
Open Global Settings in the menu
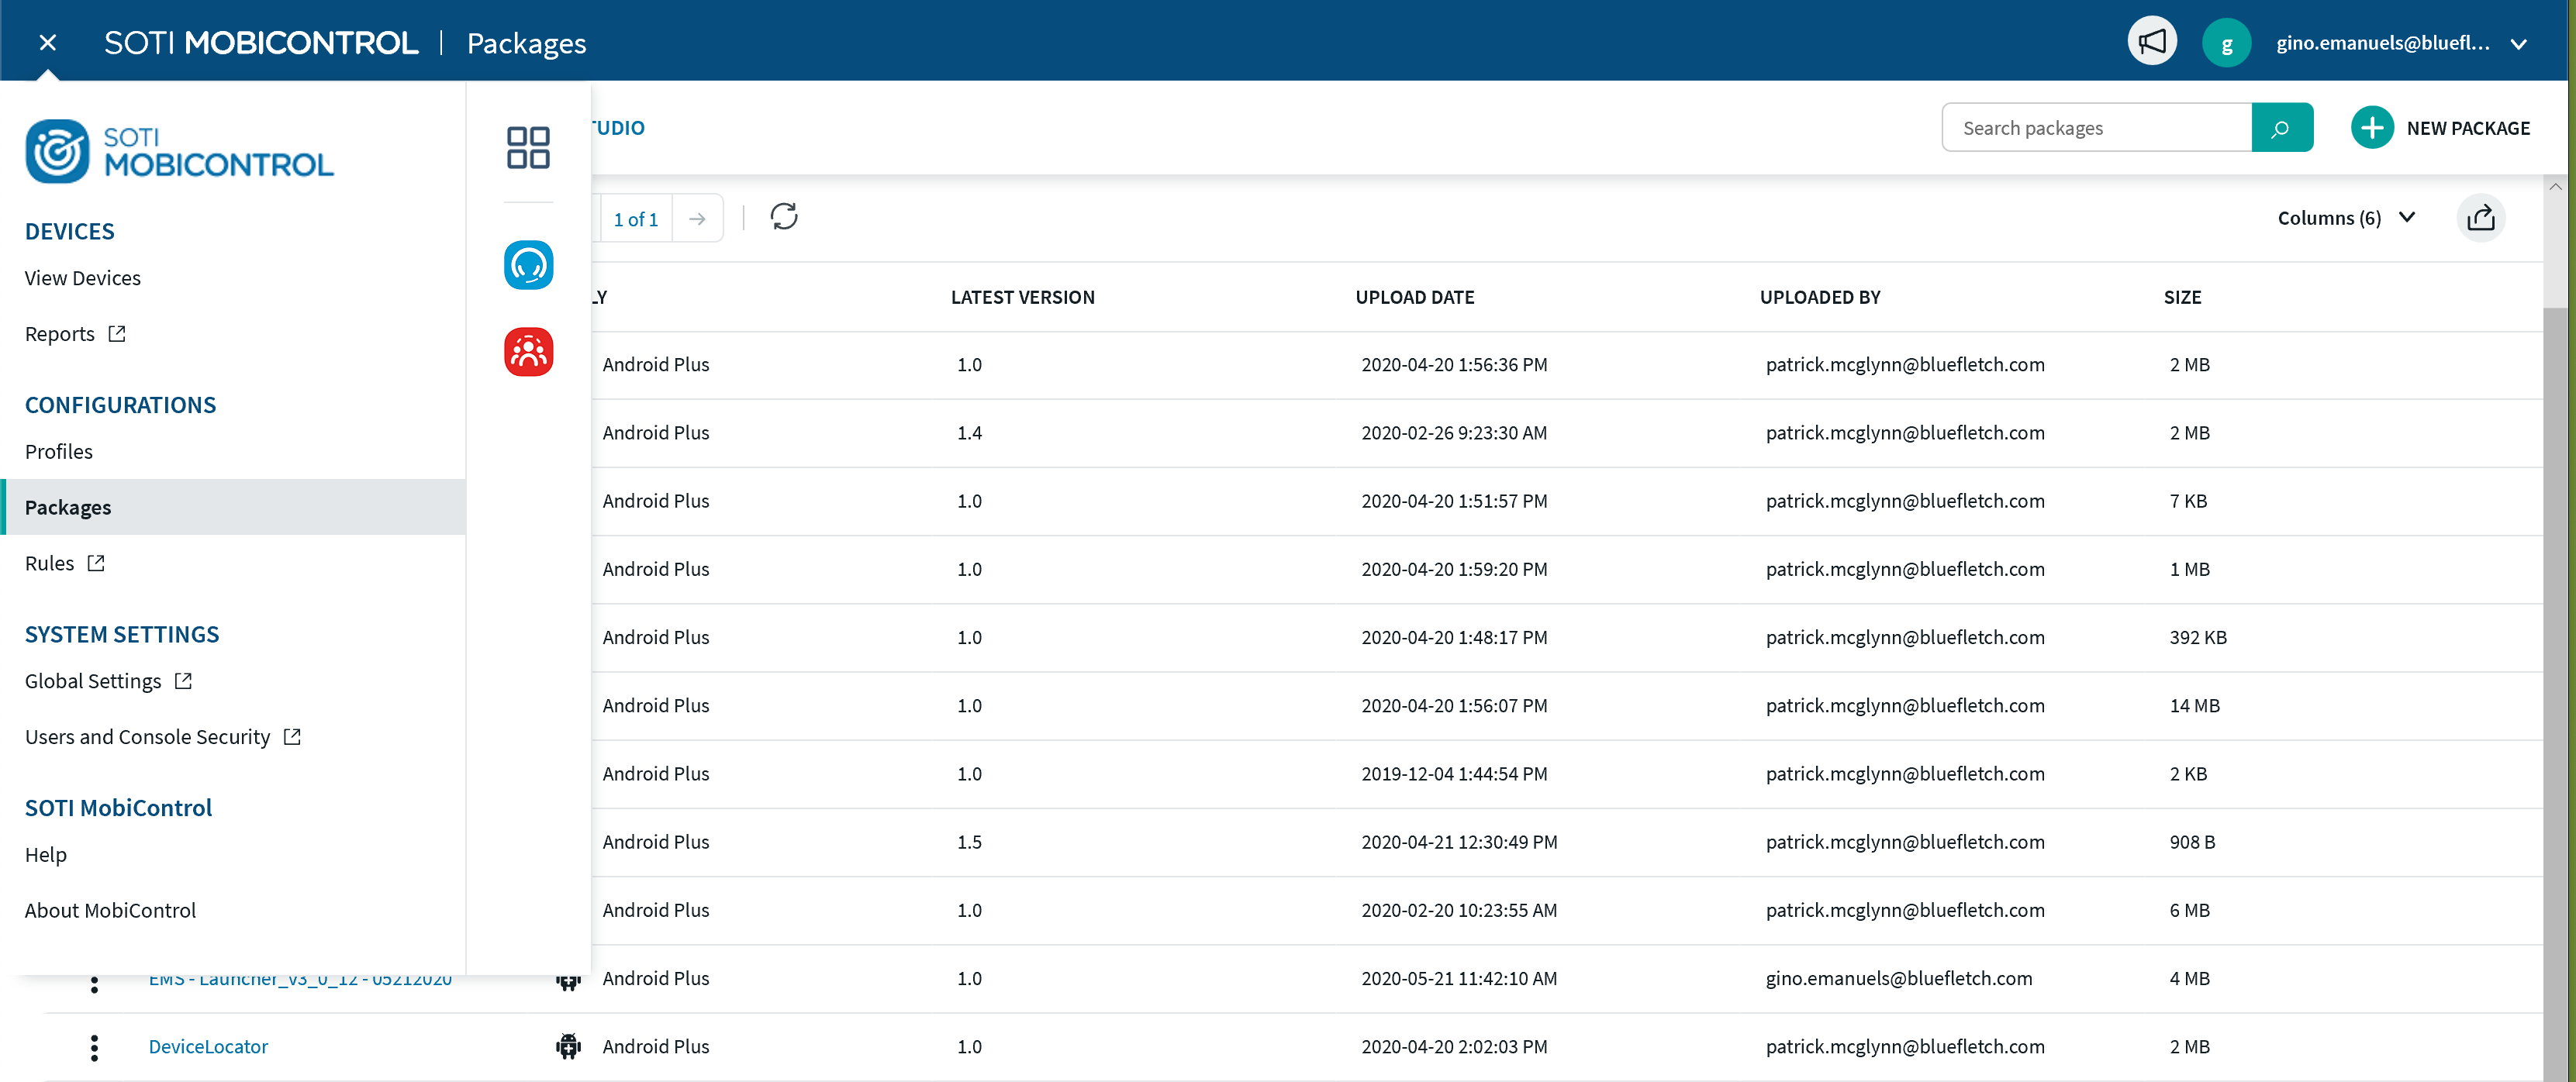pyautogui.click(x=93, y=681)
